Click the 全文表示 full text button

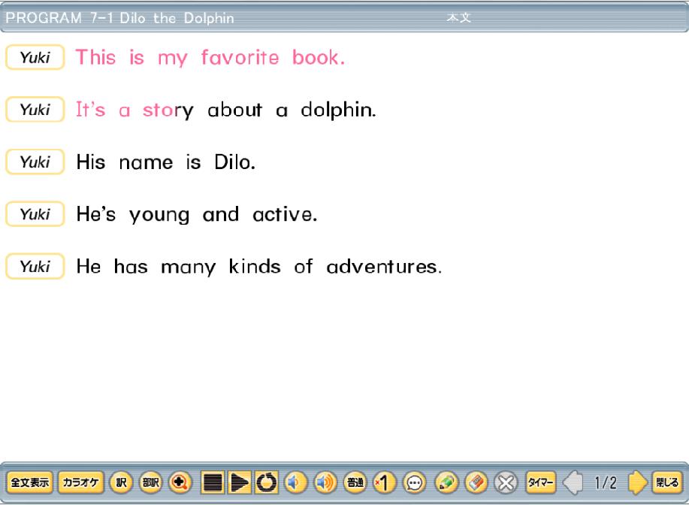(x=30, y=482)
